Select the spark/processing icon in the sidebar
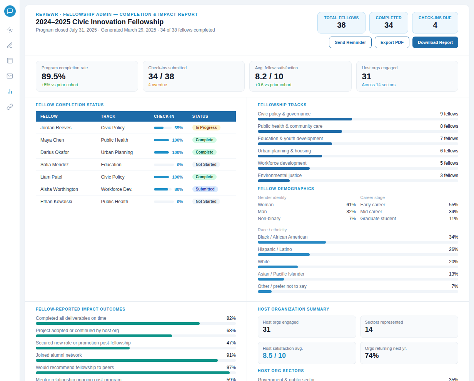The image size is (474, 381). click(x=10, y=30)
